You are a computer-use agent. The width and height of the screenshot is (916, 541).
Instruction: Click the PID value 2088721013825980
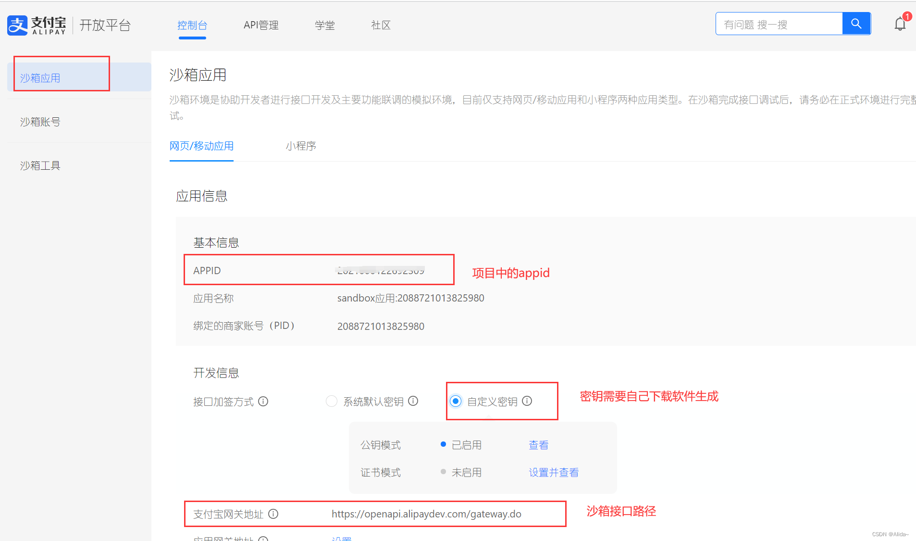pyautogui.click(x=381, y=326)
